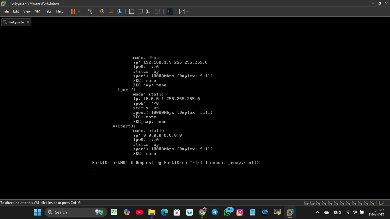Open the VM menu
This screenshot has width=390, height=219.
[x=38, y=11]
